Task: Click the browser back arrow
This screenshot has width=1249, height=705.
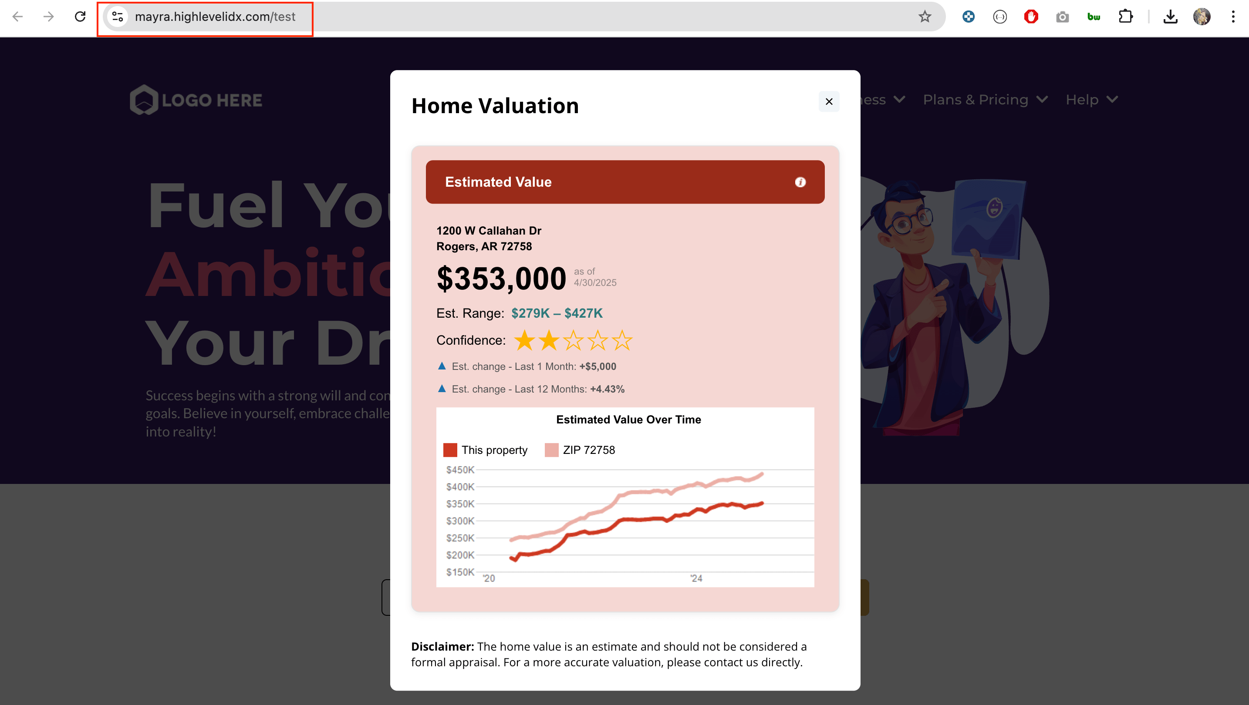Action: point(17,17)
